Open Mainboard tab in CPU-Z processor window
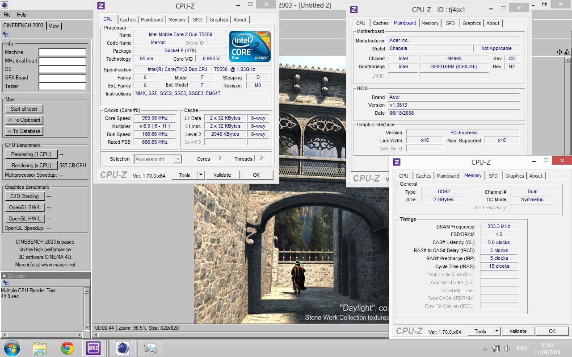572x357 pixels. point(152,20)
